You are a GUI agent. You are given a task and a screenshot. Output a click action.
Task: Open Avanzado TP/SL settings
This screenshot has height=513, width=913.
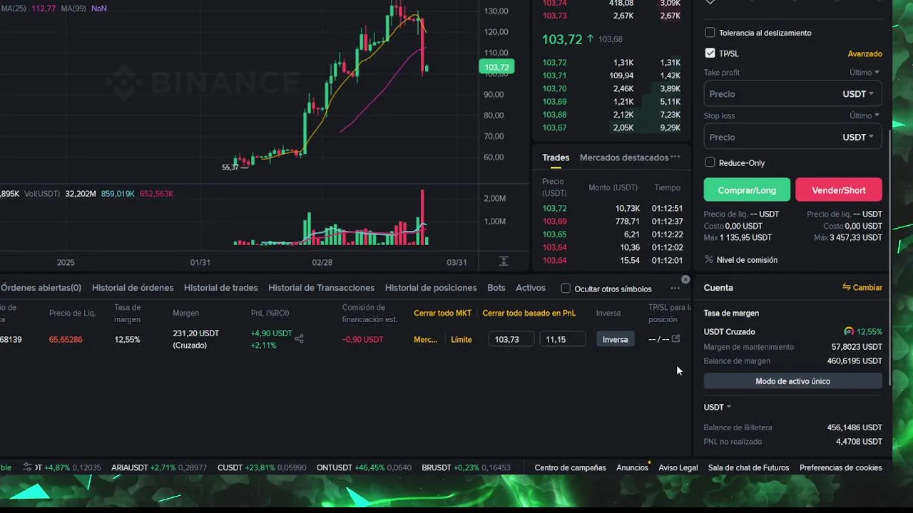(x=864, y=53)
